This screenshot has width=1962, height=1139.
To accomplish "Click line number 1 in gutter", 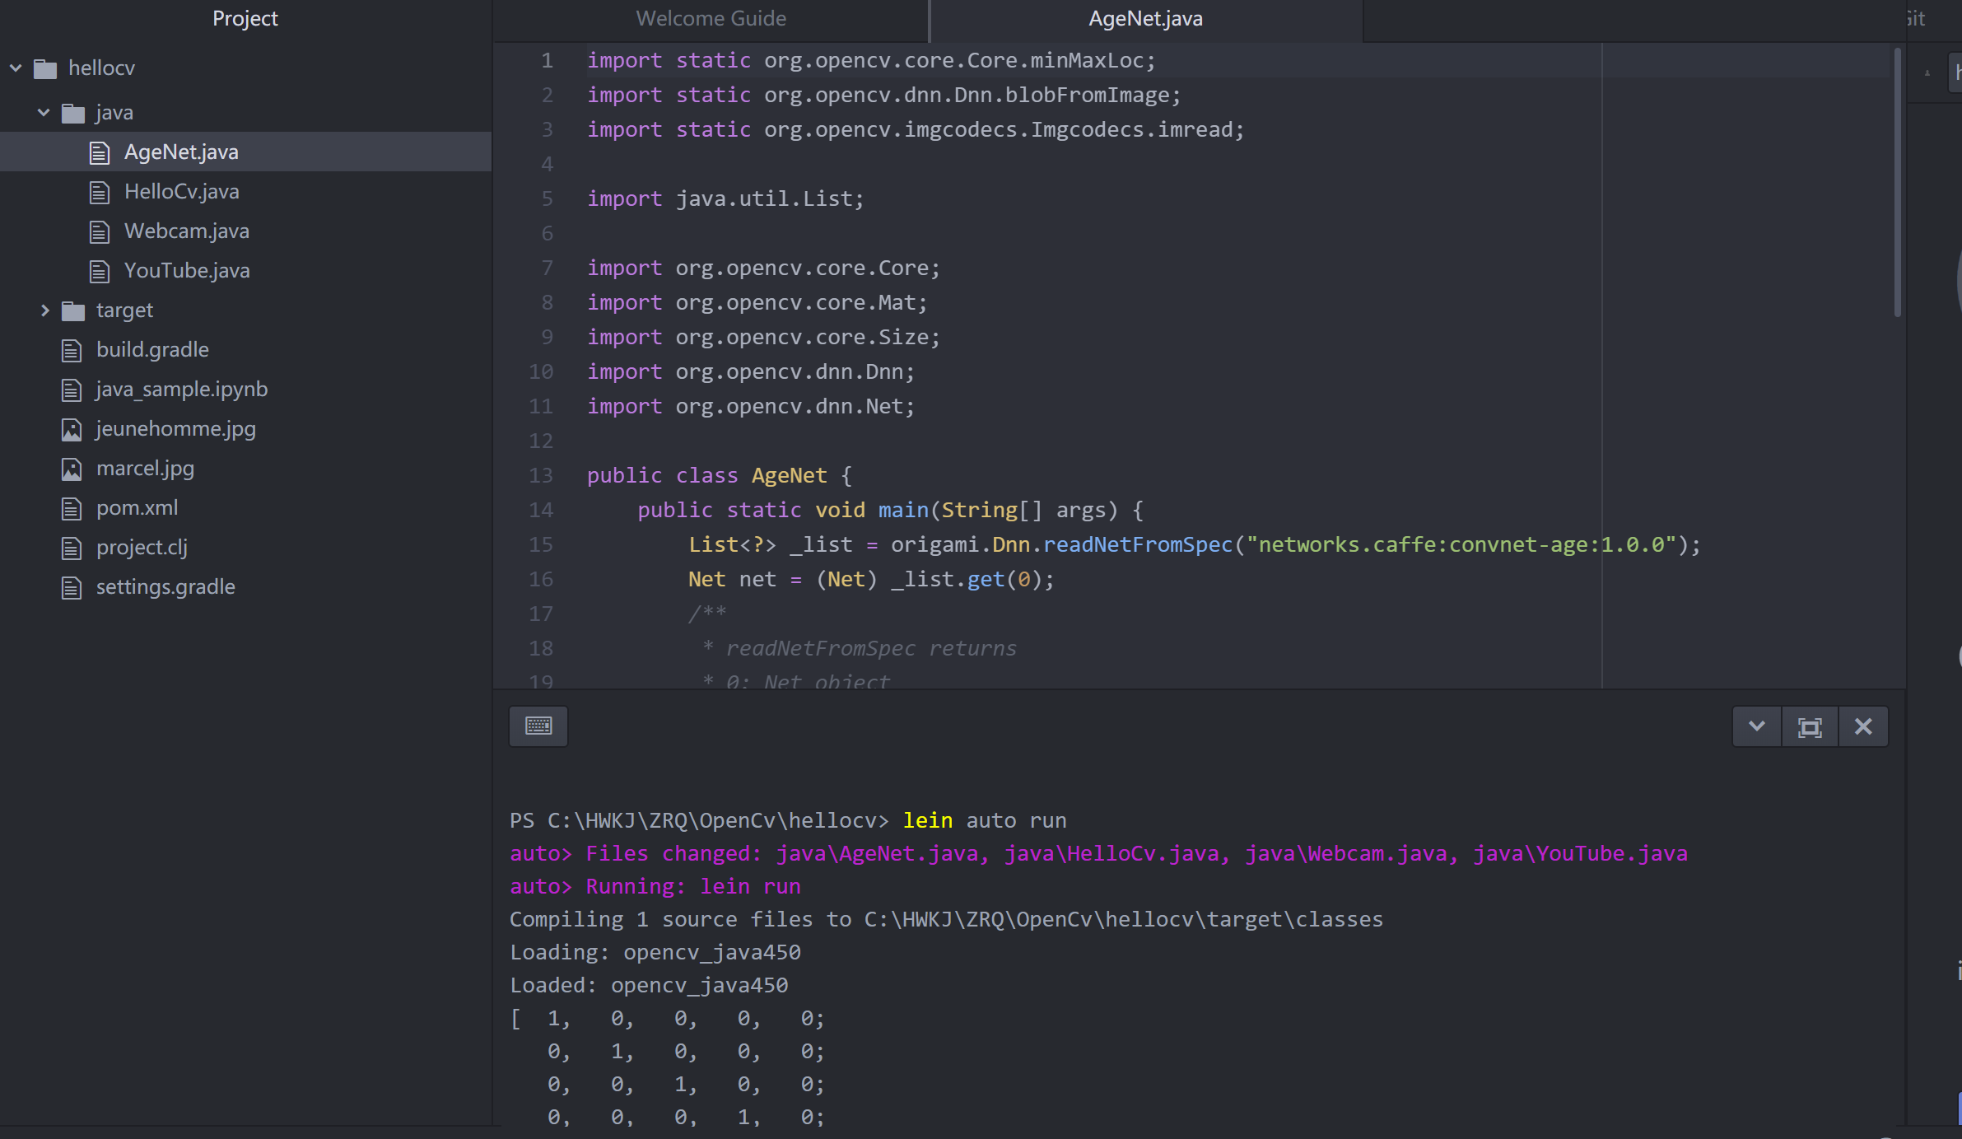I will point(547,60).
